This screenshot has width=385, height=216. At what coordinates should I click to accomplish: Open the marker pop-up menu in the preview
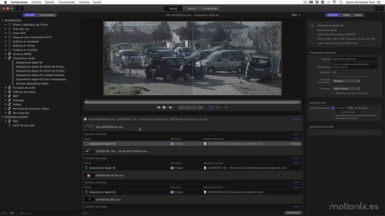click(x=218, y=107)
